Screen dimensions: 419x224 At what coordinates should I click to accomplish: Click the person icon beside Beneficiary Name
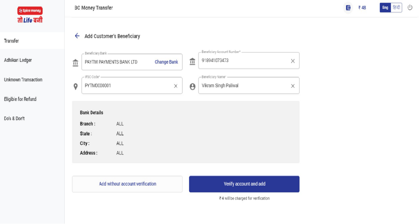(192, 87)
